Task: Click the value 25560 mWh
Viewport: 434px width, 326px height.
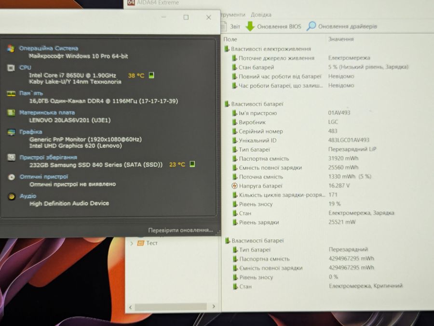Action: coord(343,167)
